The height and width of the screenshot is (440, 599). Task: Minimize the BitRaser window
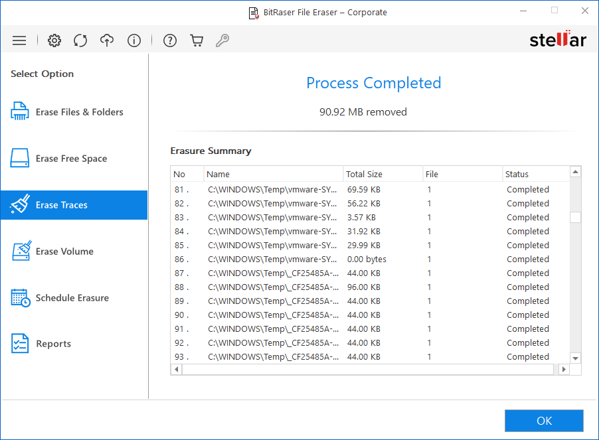pyautogui.click(x=523, y=11)
